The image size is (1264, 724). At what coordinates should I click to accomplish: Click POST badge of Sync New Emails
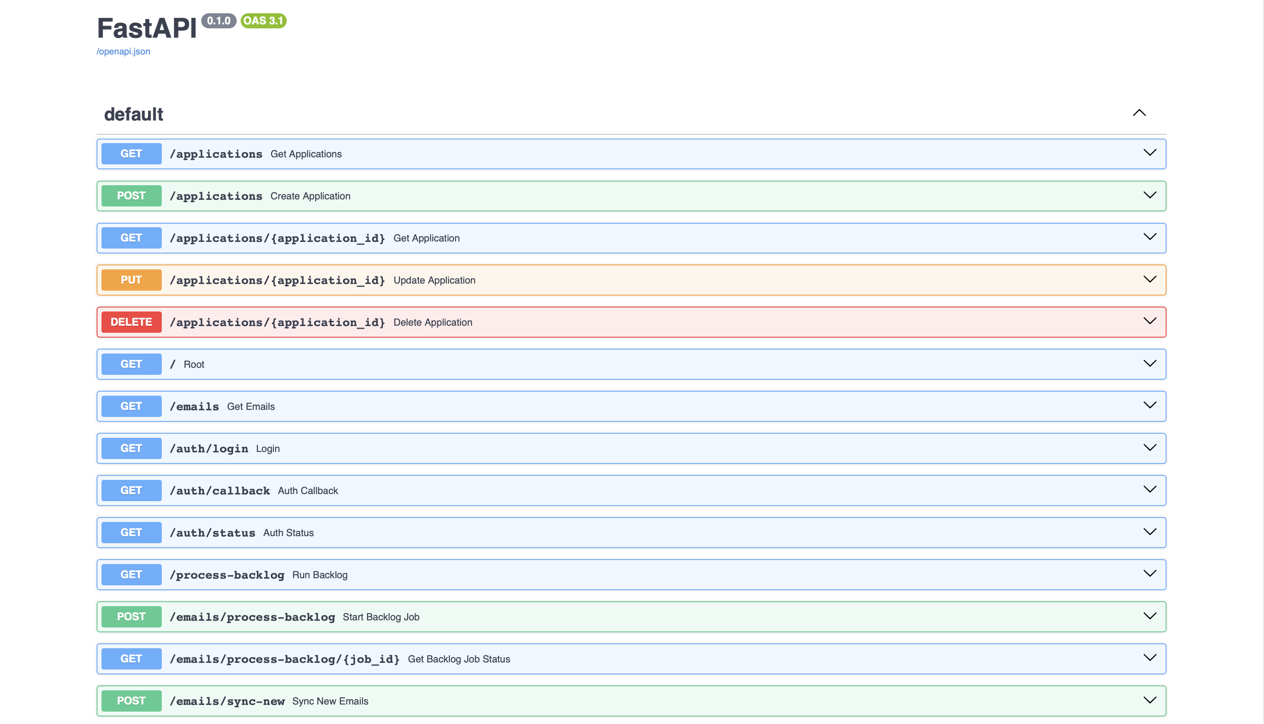pos(131,701)
